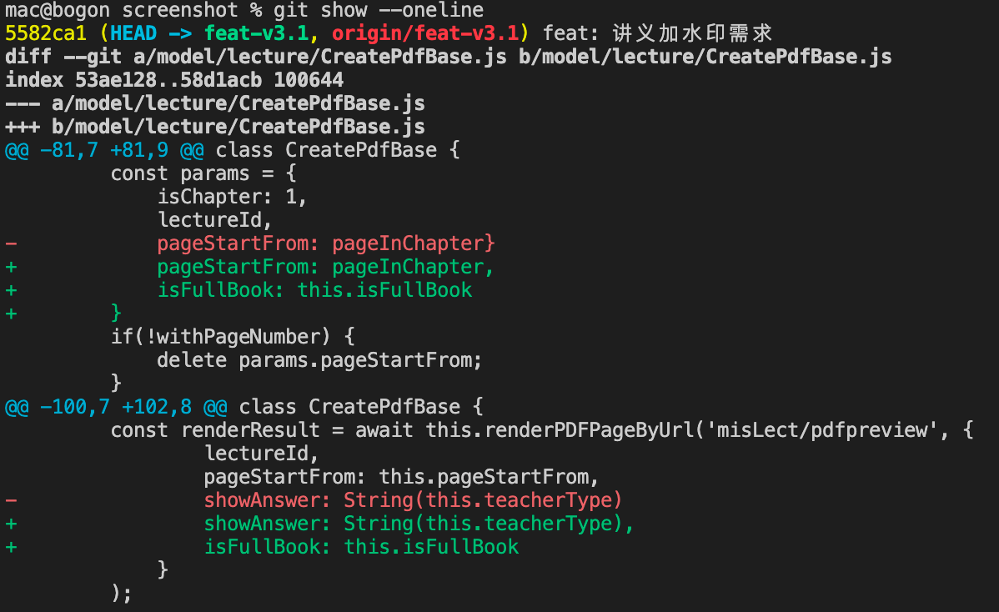Click the removed line 'showAnswer: String(this.teacherType)'
The image size is (999, 612).
coord(414,500)
